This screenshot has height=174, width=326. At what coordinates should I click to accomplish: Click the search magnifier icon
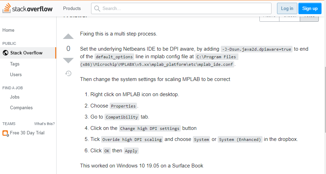coord(97,8)
